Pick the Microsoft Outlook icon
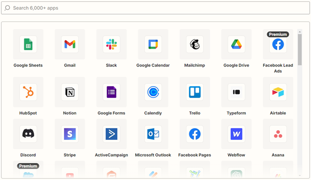This screenshot has height=180, width=311. tap(153, 134)
